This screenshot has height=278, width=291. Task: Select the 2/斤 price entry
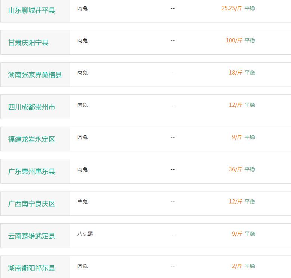237,266
